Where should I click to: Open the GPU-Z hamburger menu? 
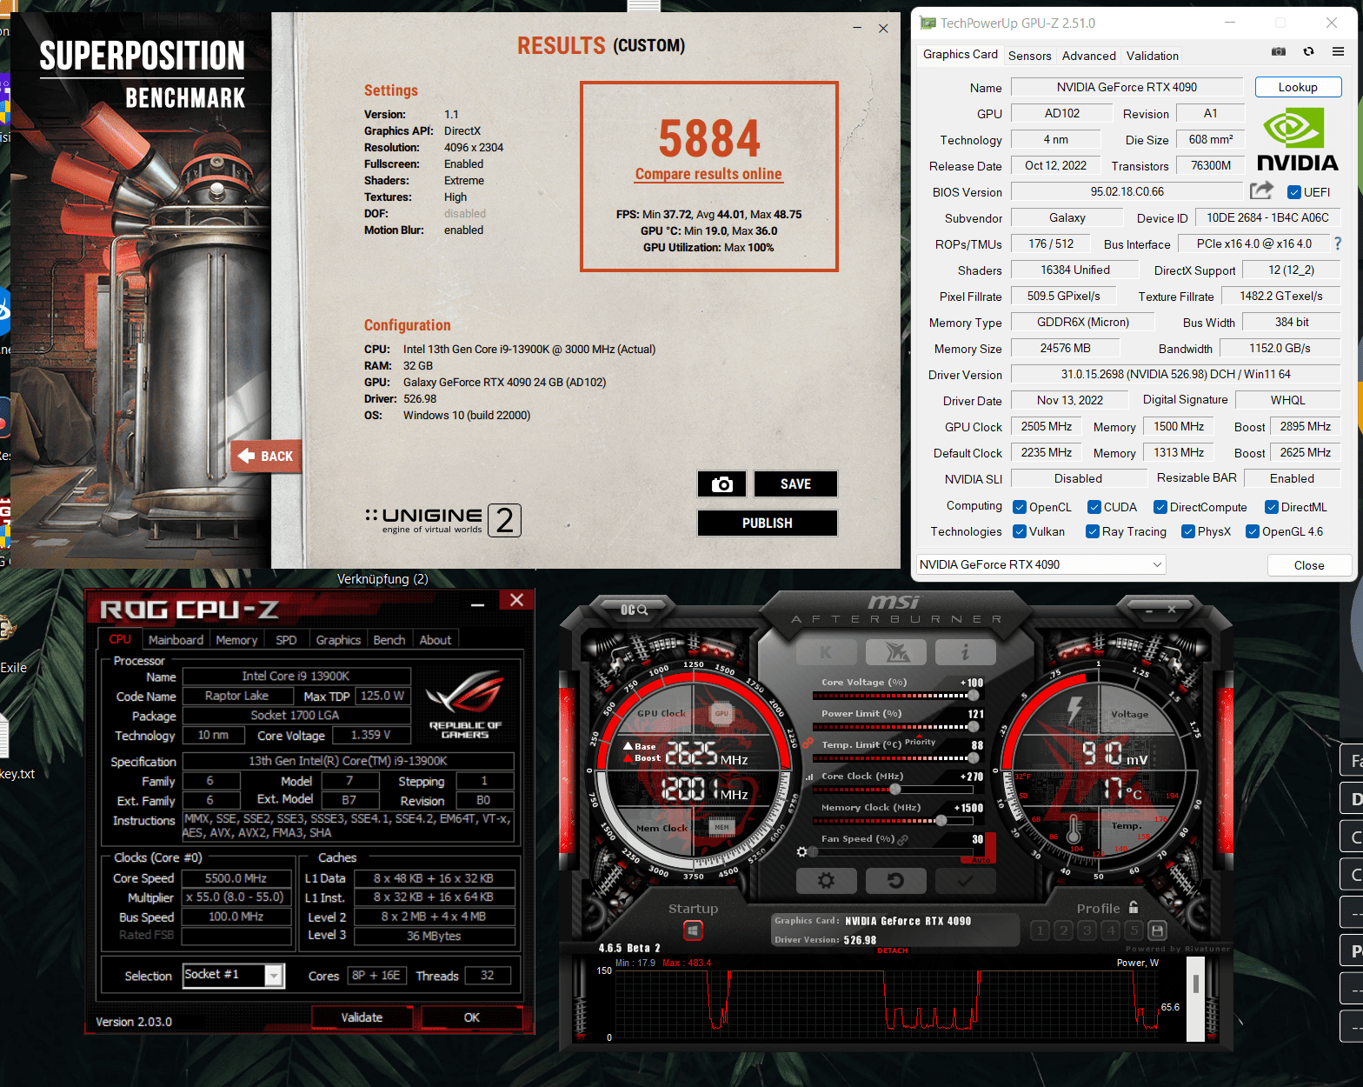(x=1339, y=52)
